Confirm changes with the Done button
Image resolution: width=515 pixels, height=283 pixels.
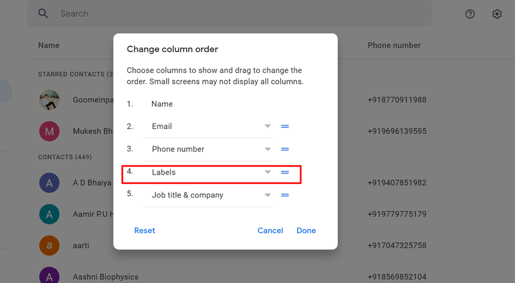(x=306, y=231)
